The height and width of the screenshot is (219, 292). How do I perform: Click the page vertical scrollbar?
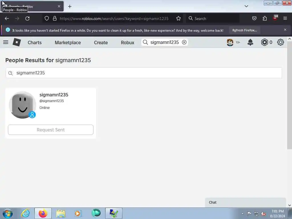(x=289, y=95)
